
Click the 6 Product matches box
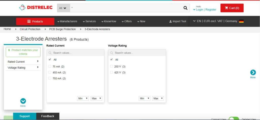coord(23,52)
